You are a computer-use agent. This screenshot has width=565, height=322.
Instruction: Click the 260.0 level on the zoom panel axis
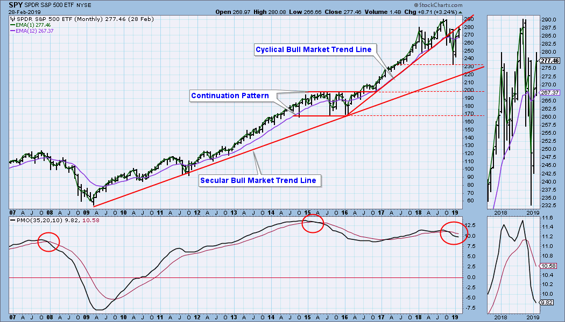pos(548,117)
